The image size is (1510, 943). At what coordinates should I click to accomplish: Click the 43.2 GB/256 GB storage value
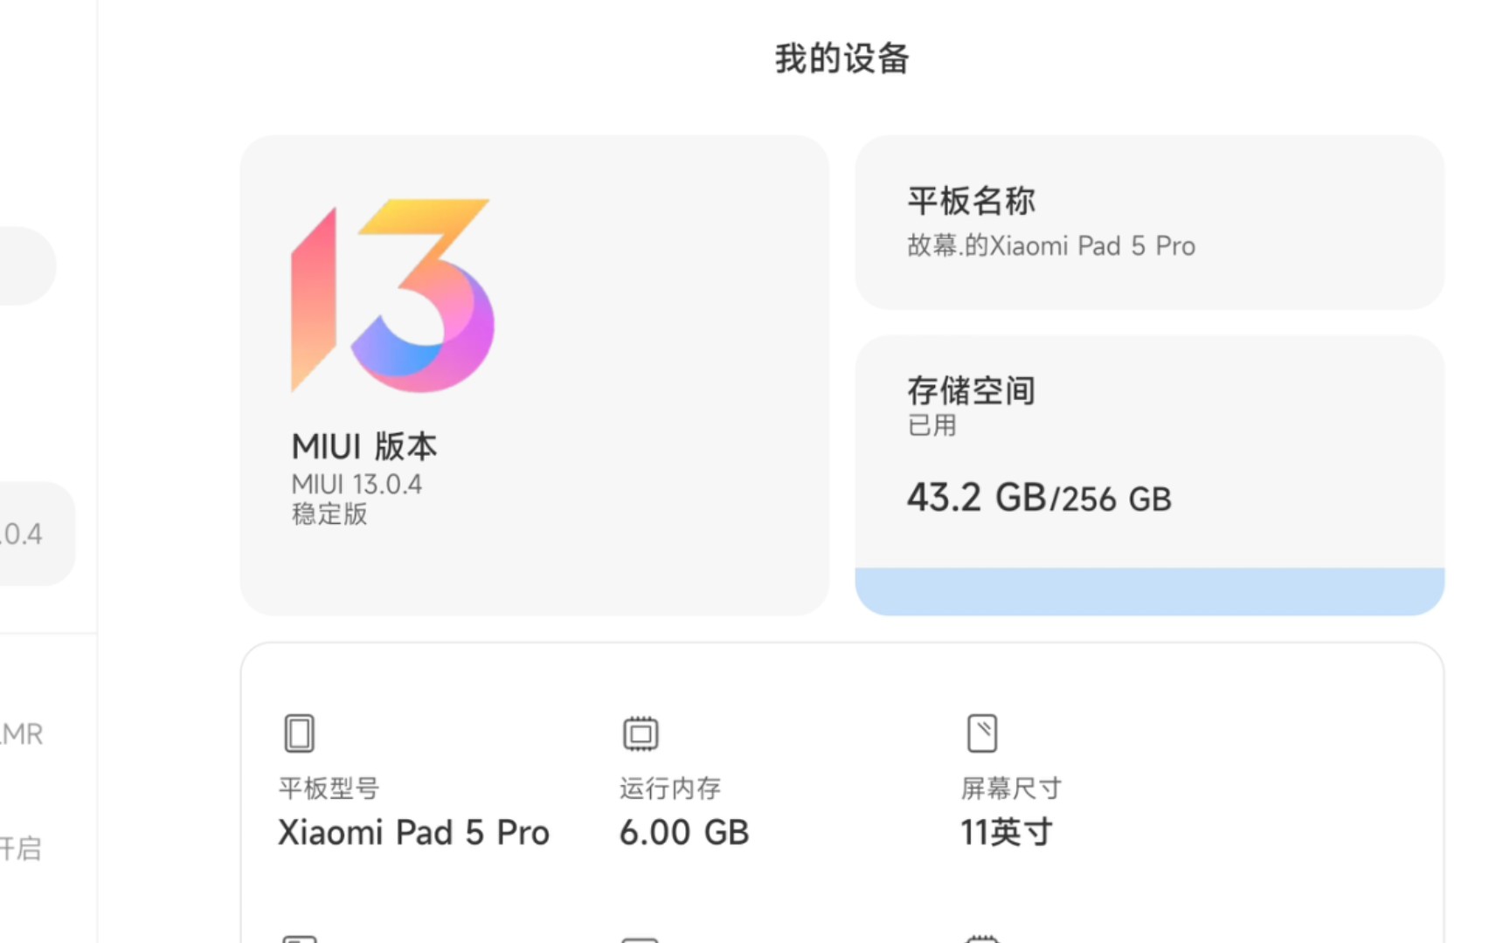click(1039, 498)
